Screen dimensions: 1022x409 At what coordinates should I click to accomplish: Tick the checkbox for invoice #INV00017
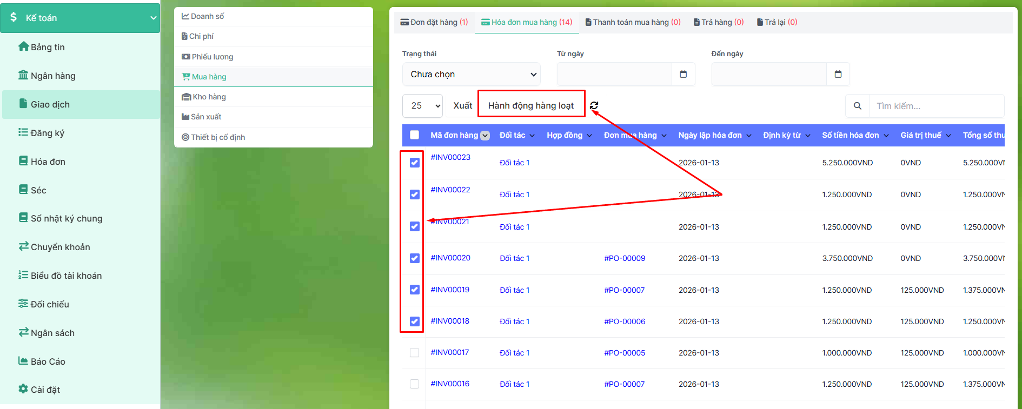click(414, 353)
